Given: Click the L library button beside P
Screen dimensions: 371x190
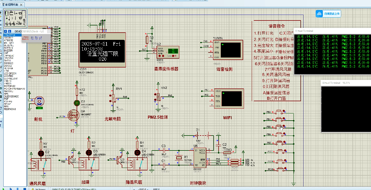Looking at the screenshot, I should coord(10,31).
